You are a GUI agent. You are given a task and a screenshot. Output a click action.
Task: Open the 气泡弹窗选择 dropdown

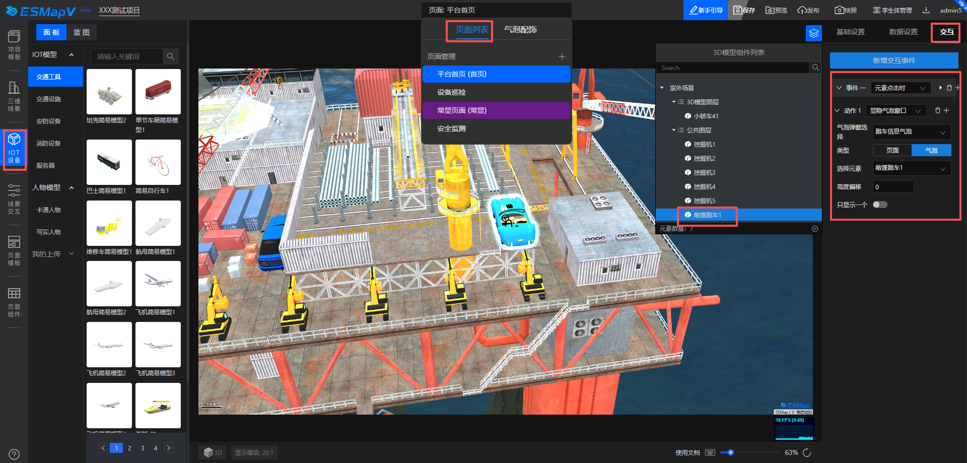click(912, 131)
